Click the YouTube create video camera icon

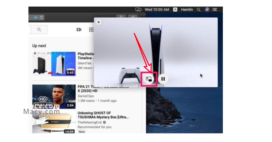coord(79,30)
